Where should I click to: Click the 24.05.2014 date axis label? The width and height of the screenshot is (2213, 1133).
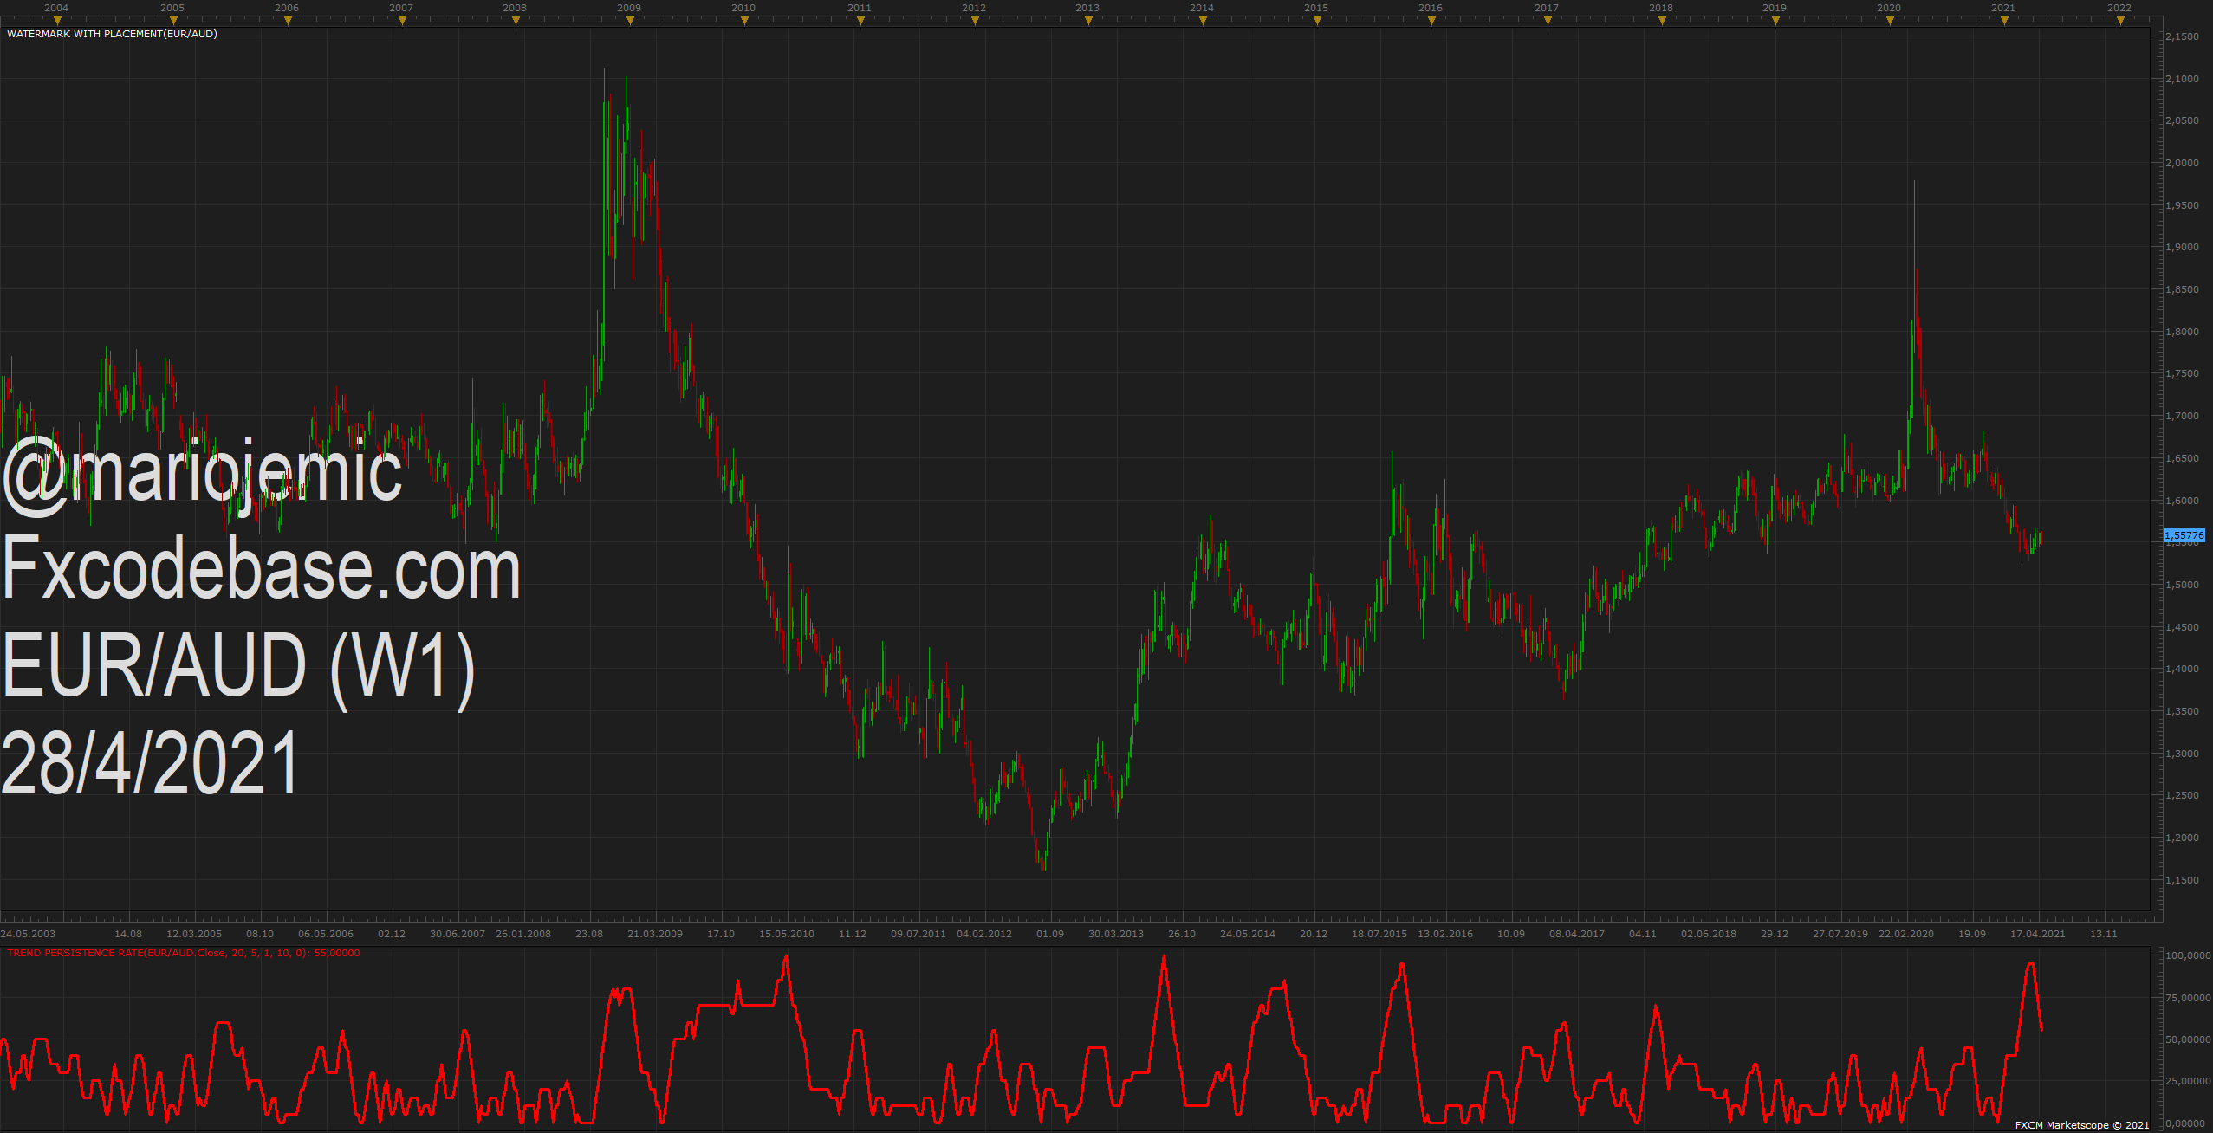click(1248, 934)
